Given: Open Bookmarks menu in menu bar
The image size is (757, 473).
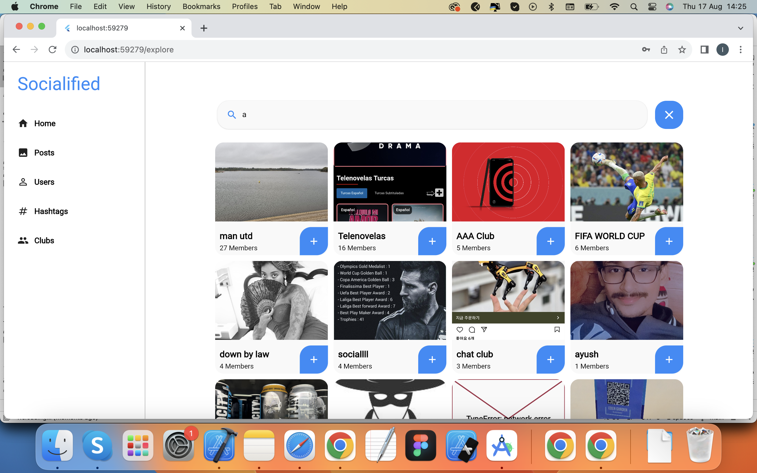Looking at the screenshot, I should click(x=201, y=6).
